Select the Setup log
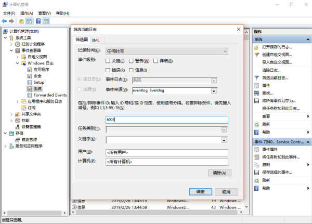Image resolution: width=312 pixels, height=224 pixels. coord(39,82)
